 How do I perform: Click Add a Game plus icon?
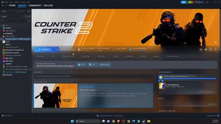pos(3,116)
